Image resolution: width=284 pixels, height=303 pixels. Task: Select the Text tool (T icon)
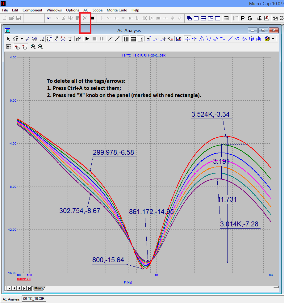tap(70, 39)
